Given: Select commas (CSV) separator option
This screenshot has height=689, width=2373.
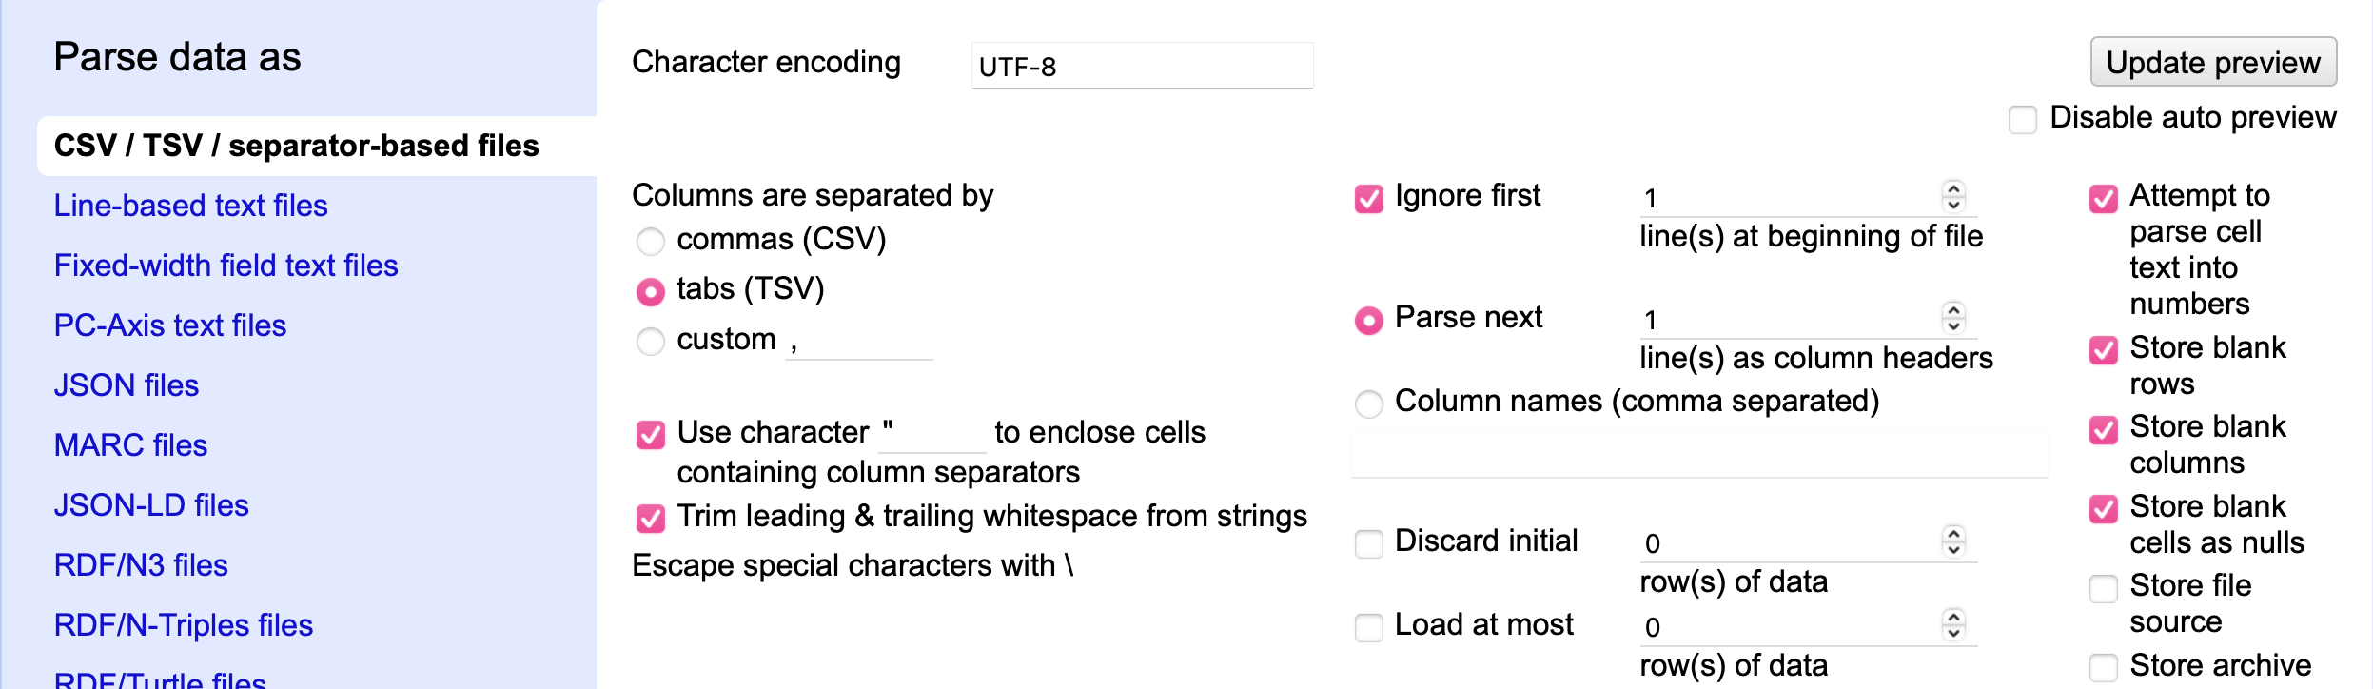Looking at the screenshot, I should tap(651, 242).
